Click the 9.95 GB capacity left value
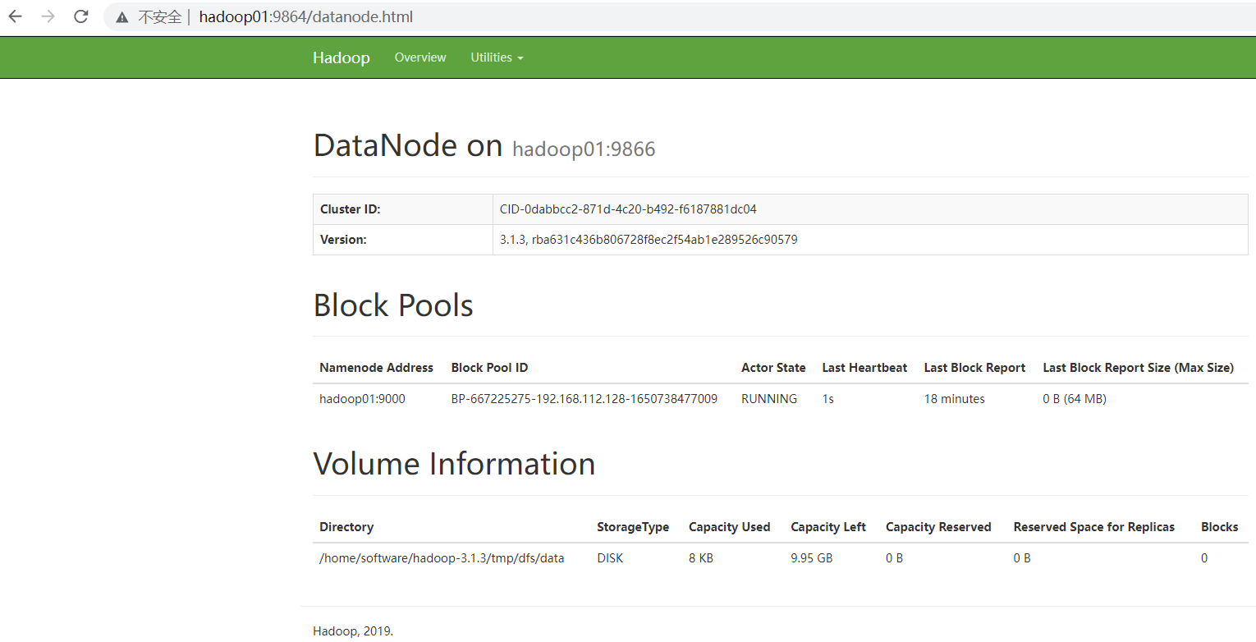This screenshot has height=642, width=1256. coord(812,558)
